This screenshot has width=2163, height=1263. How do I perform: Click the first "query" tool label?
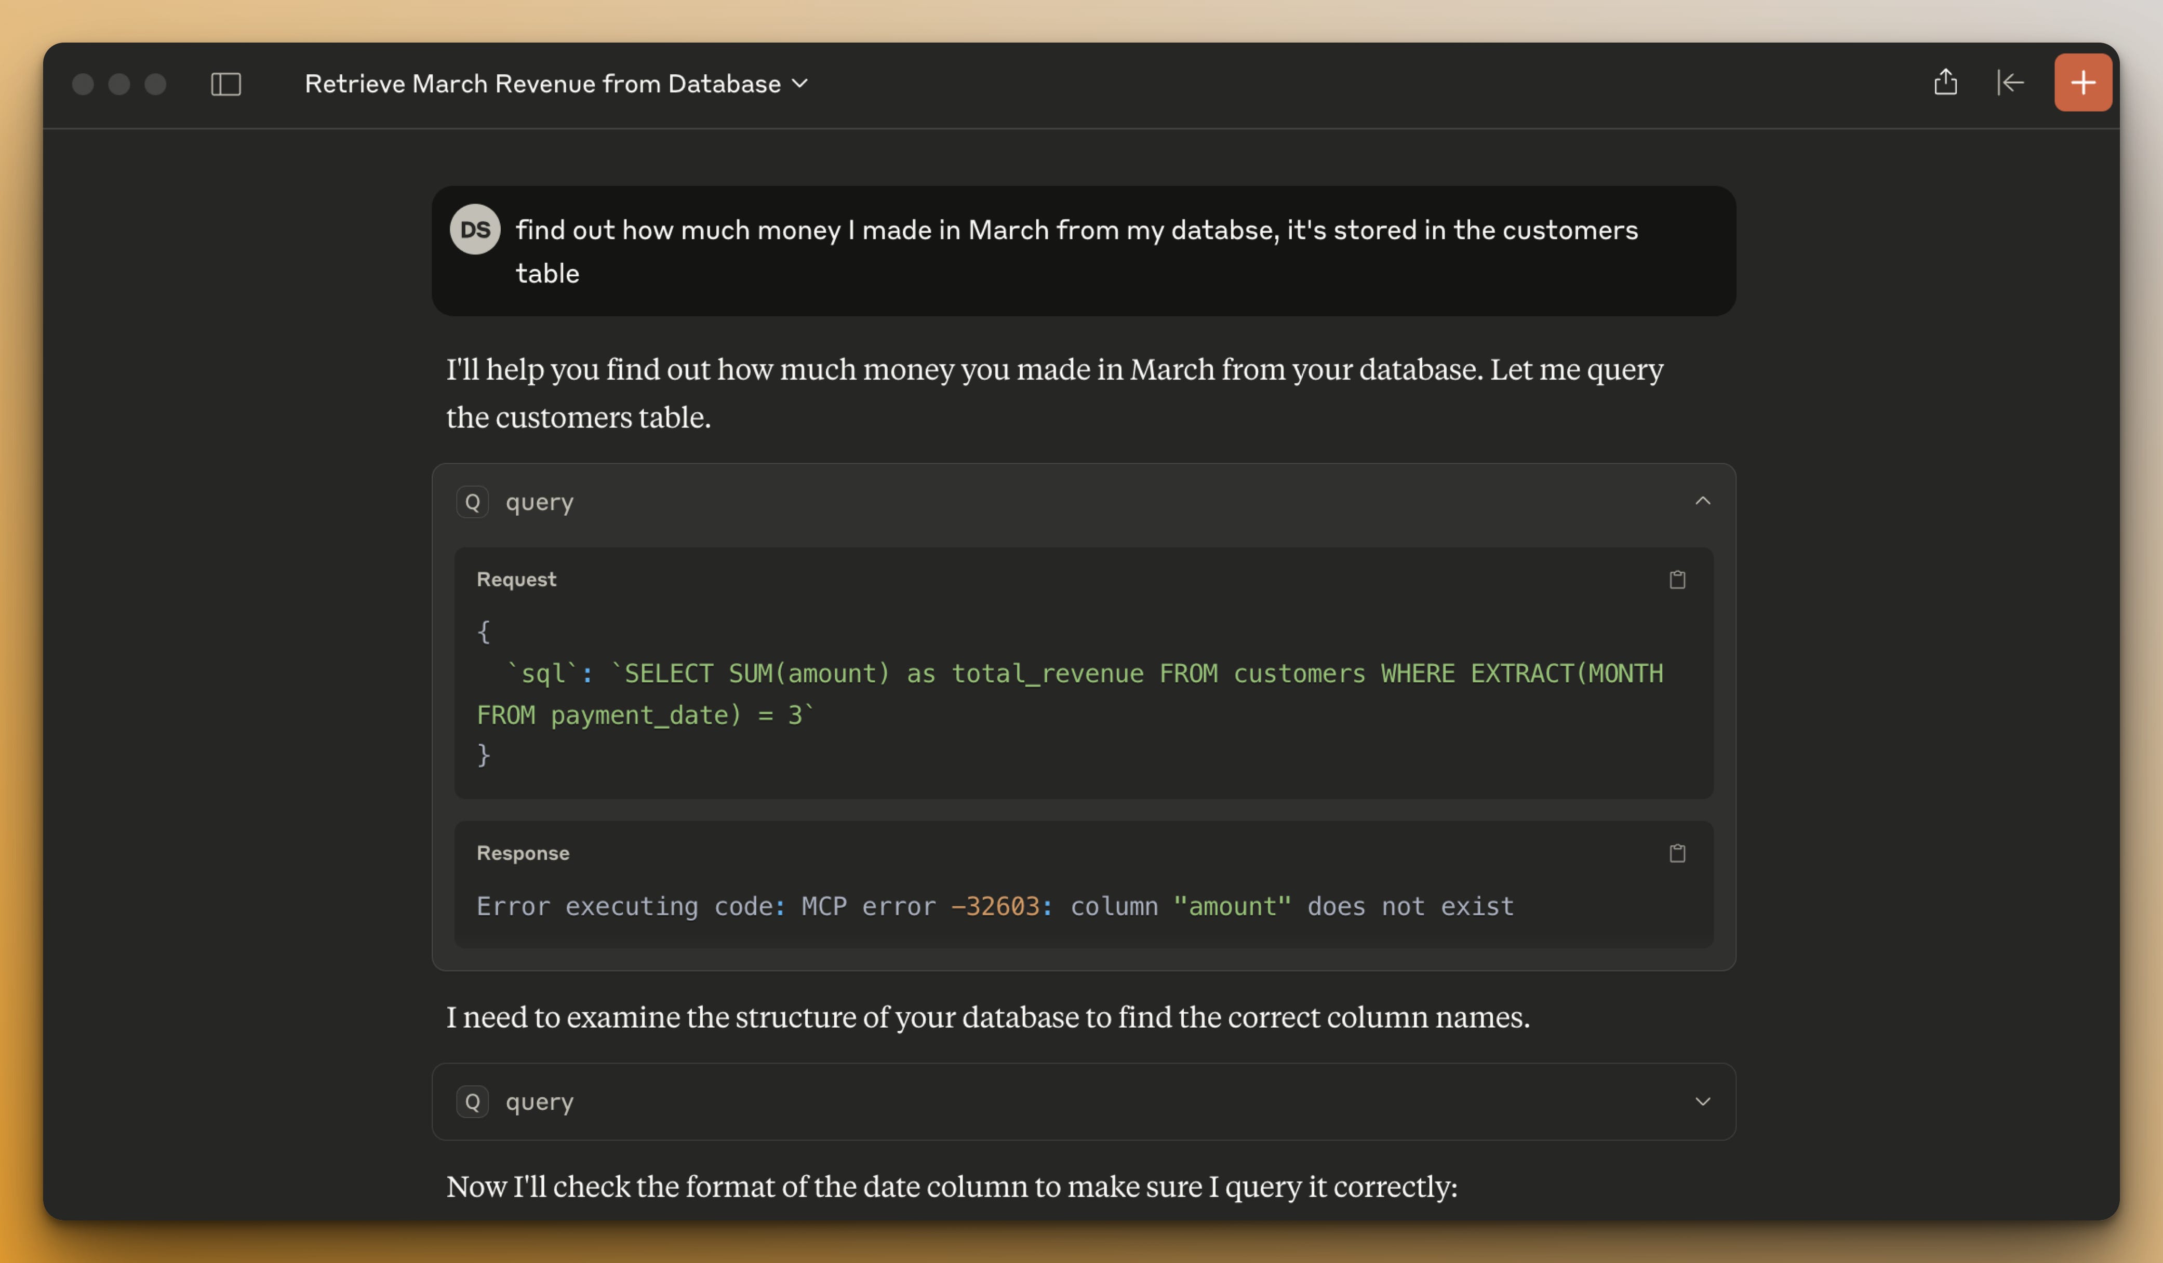(539, 502)
